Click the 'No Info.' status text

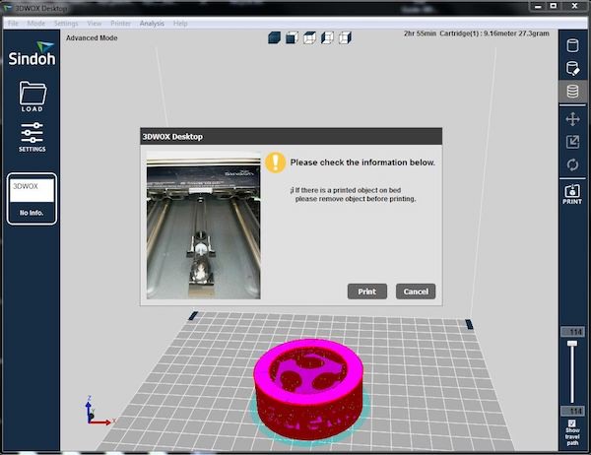pyautogui.click(x=32, y=213)
